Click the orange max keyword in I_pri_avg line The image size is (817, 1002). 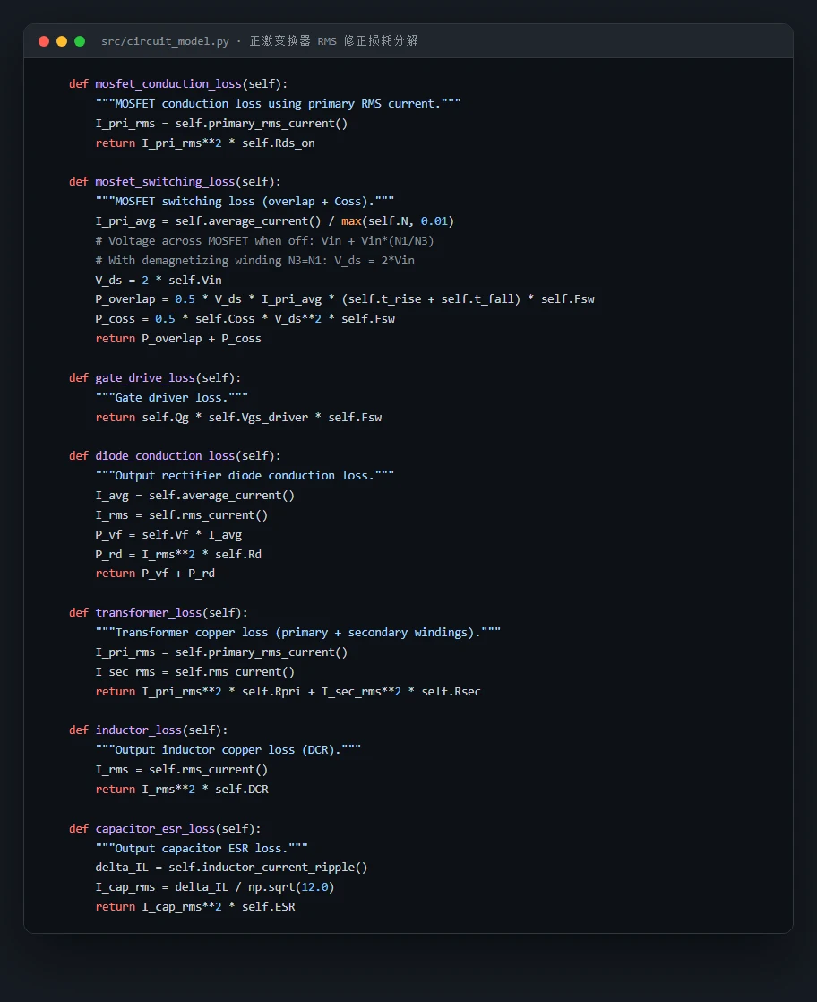click(x=351, y=221)
